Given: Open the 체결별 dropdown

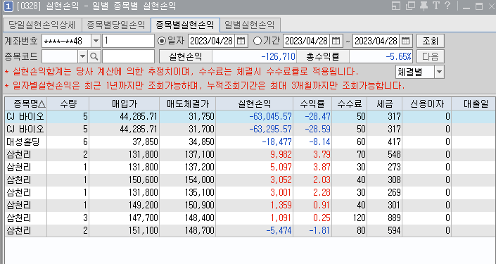Looking at the screenshot, I should (439, 73).
